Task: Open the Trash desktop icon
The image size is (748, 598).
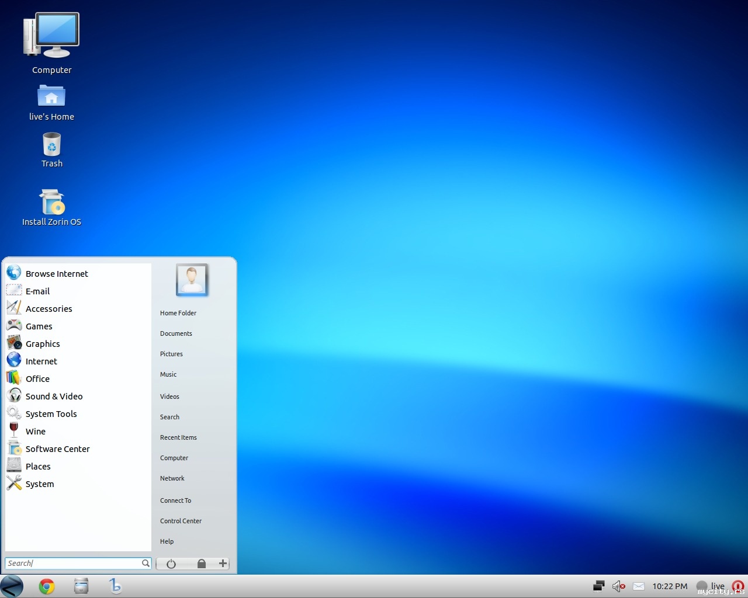Action: 51,145
